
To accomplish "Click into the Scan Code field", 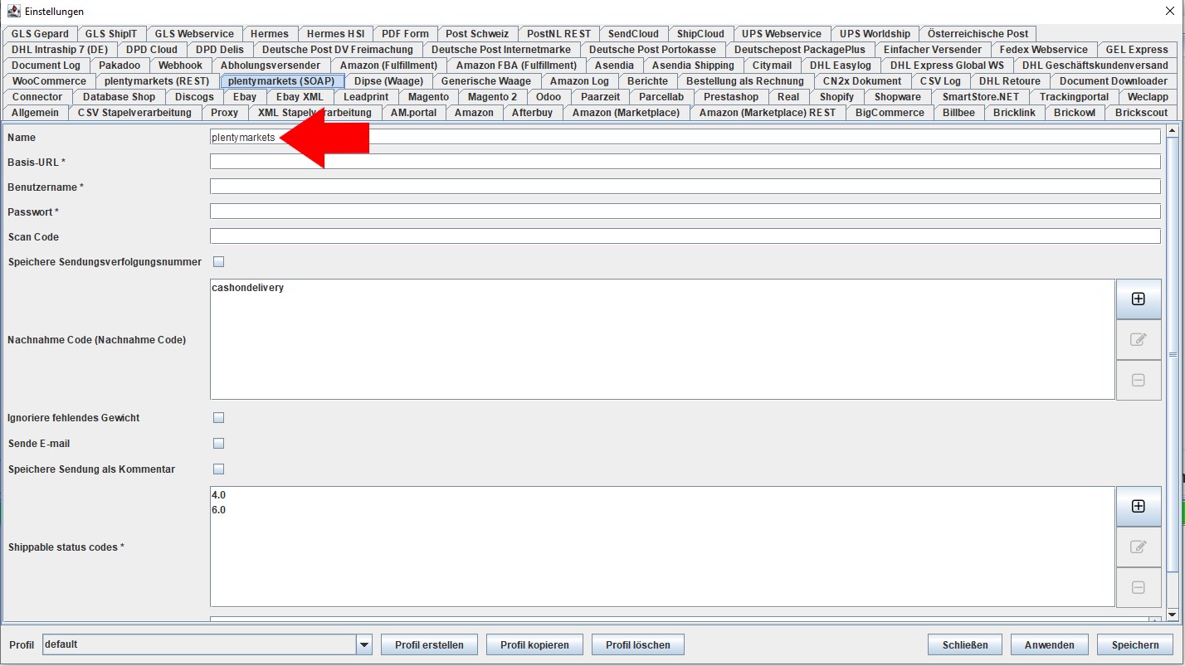I will click(685, 236).
